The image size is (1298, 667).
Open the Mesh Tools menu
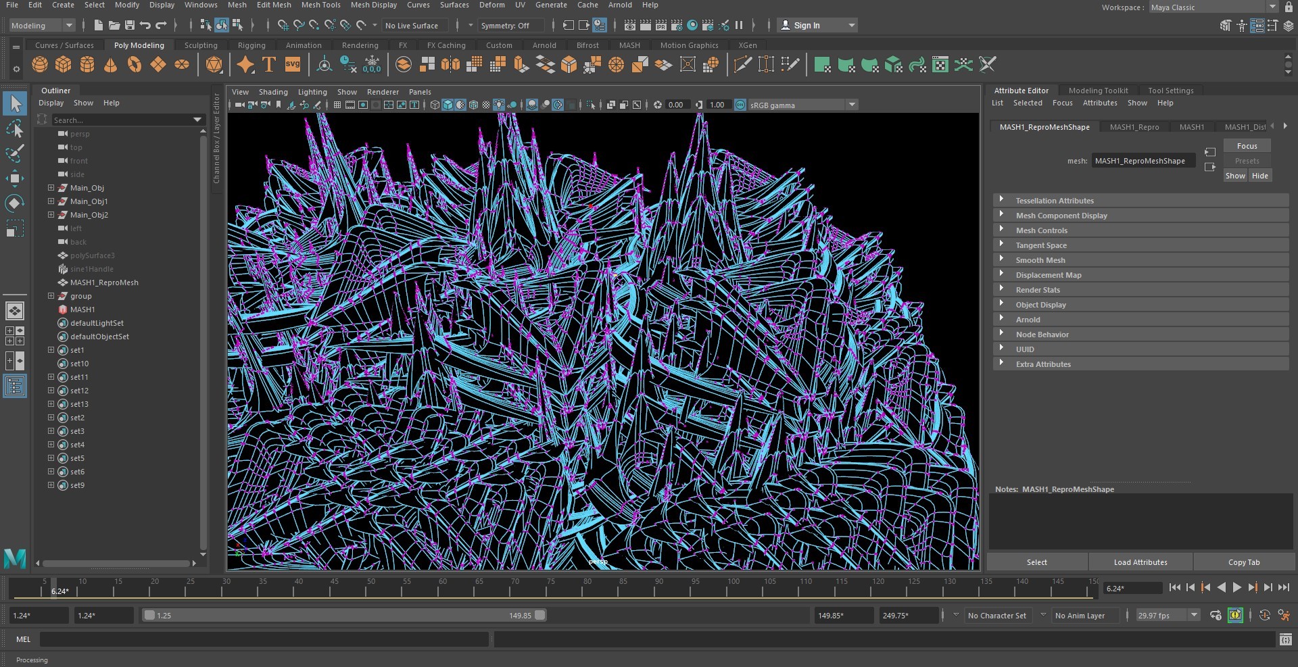point(320,5)
